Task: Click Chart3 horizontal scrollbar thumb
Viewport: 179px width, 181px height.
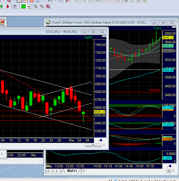Action: click(169, 171)
